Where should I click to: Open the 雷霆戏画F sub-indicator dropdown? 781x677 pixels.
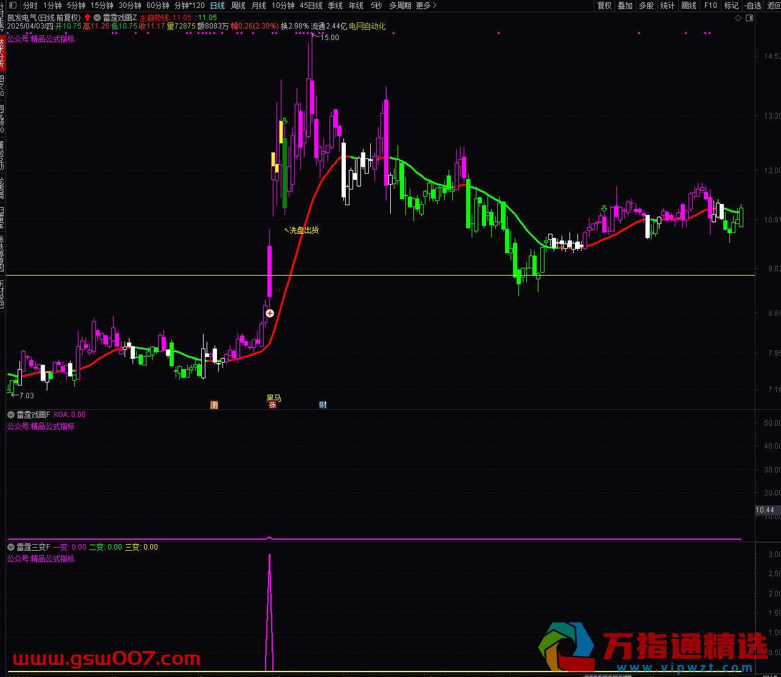[11, 415]
